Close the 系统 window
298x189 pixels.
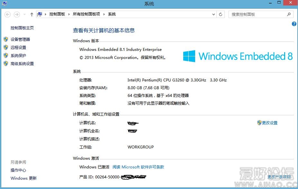[290, 3]
